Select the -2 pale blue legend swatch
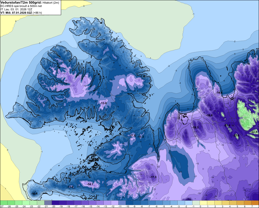This screenshot has height=208, width=259. [189, 203]
